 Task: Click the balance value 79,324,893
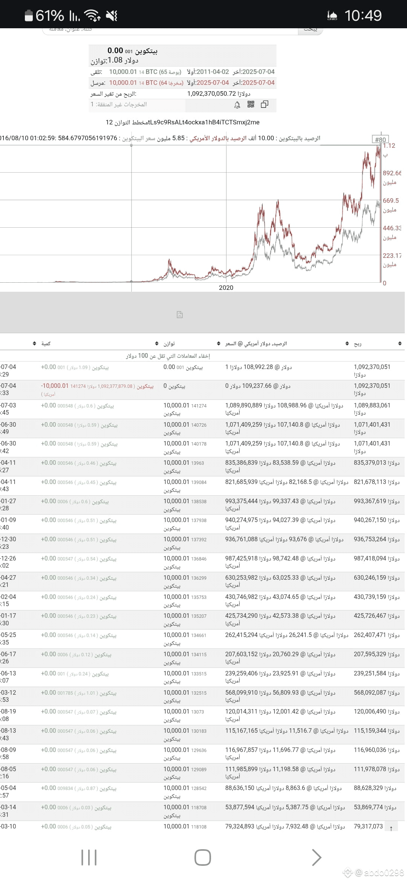[x=240, y=826]
